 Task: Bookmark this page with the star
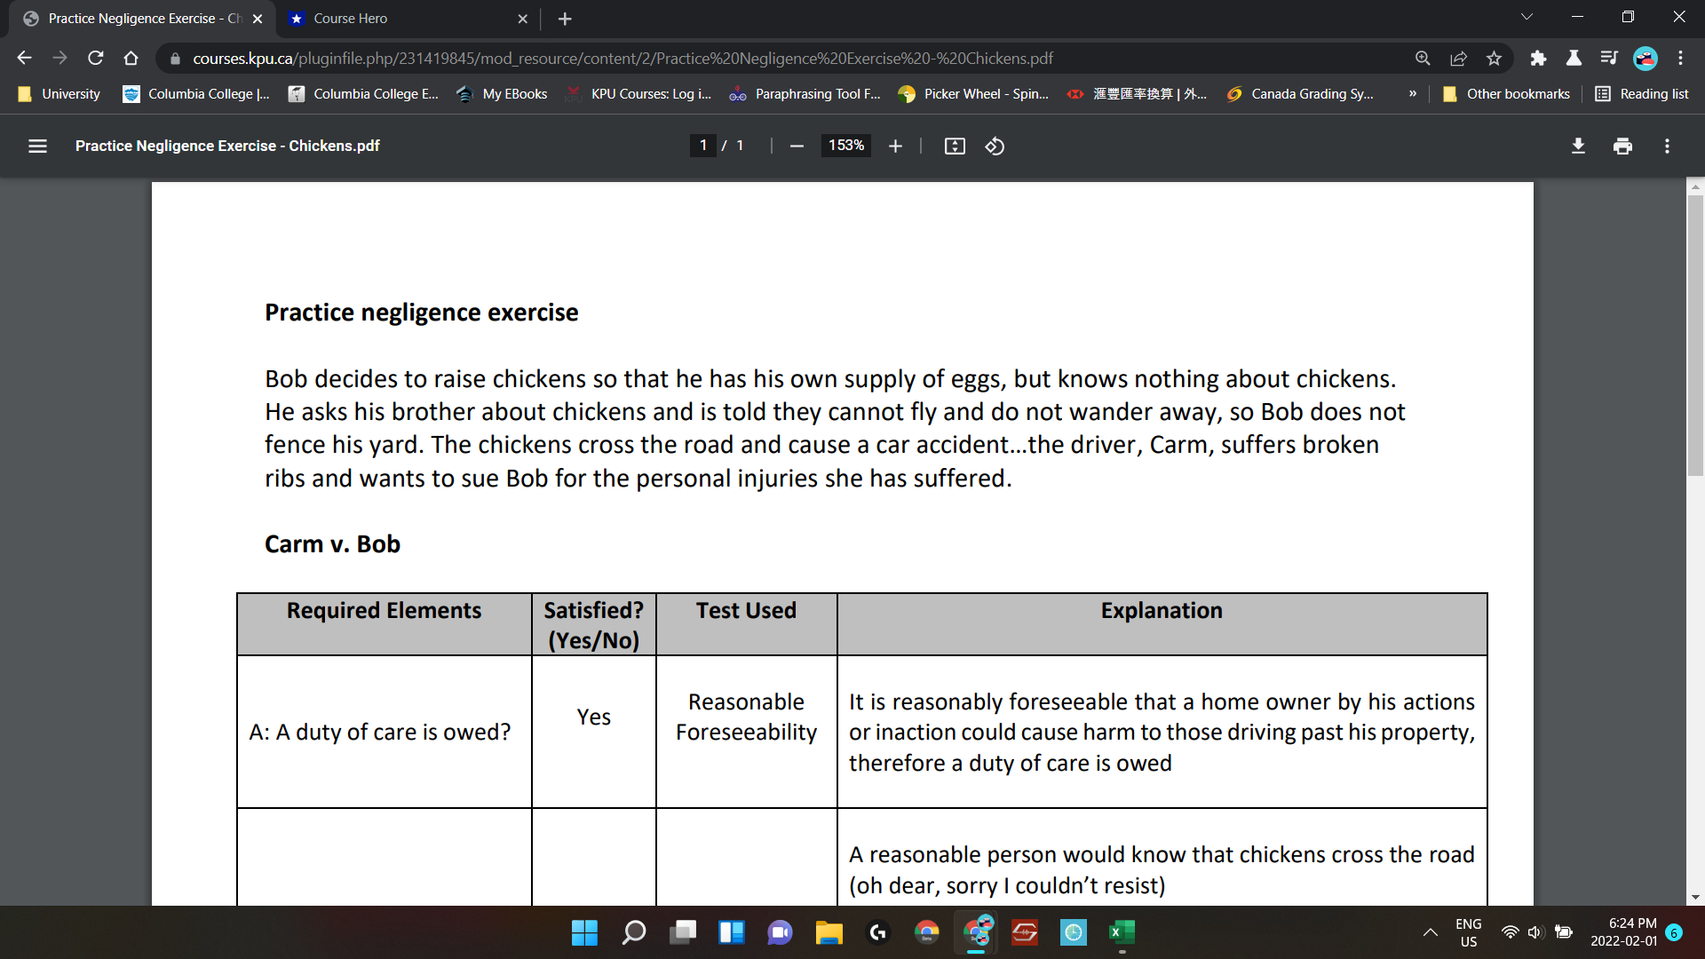coord(1494,58)
